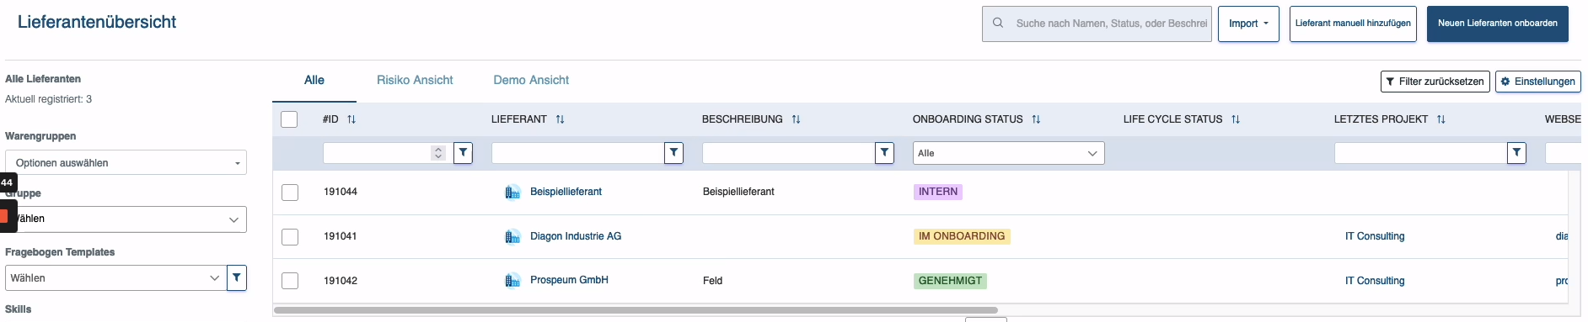Toggle the select-all checkbox in table header

[289, 119]
